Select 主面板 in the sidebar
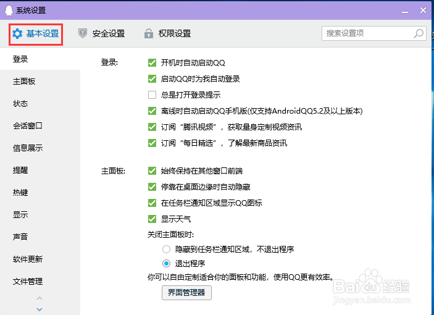The height and width of the screenshot is (315, 434). coord(40,82)
